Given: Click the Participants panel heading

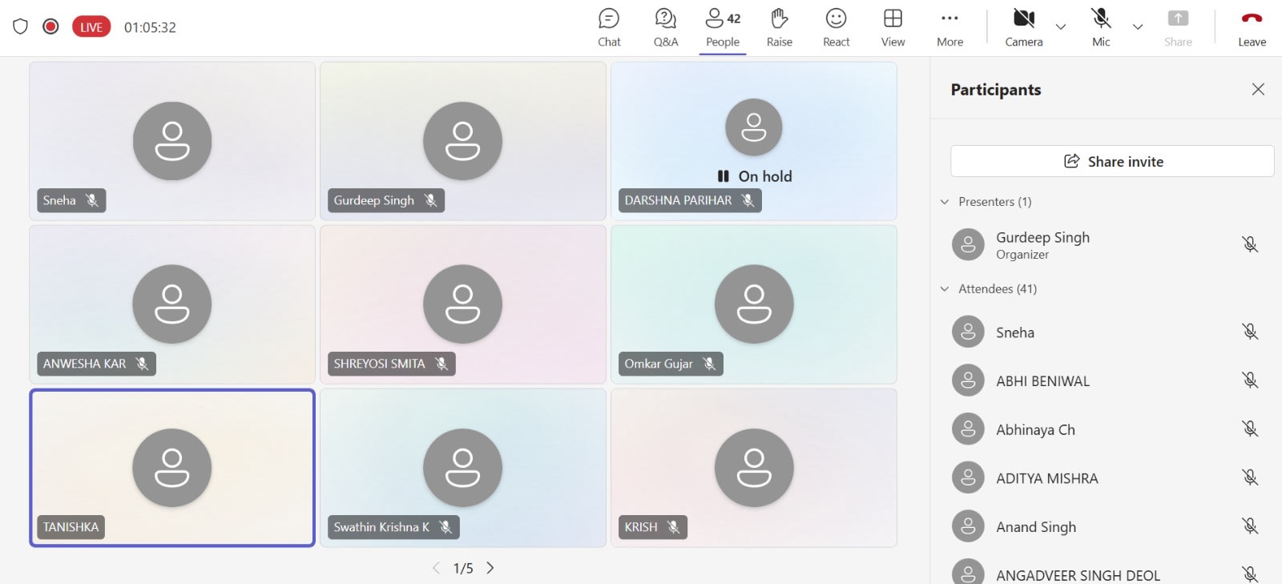Looking at the screenshot, I should 996,90.
